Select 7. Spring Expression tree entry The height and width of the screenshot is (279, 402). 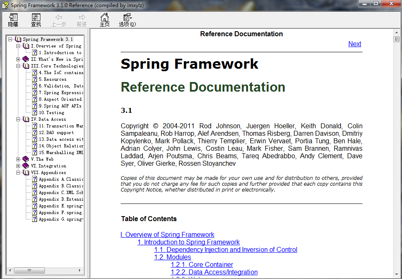(x=61, y=92)
